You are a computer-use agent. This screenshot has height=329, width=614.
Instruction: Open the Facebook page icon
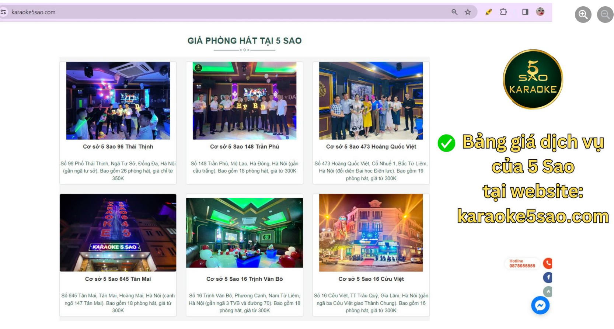coord(548,277)
